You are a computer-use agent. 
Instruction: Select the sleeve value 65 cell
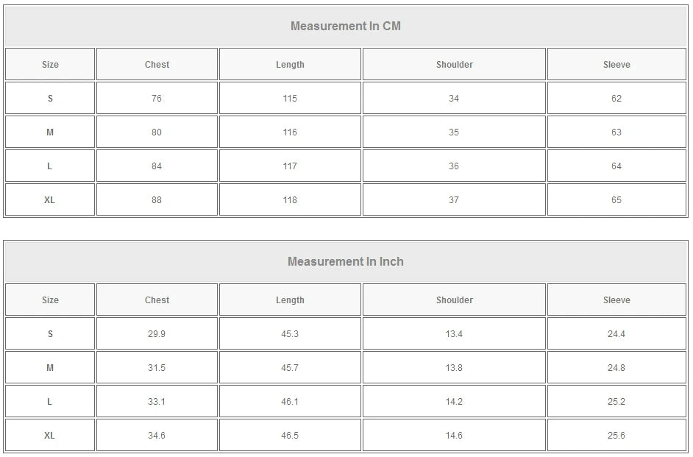click(616, 200)
